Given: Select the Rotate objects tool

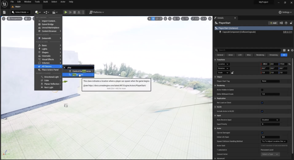Looking at the screenshot, I should 157,19.
